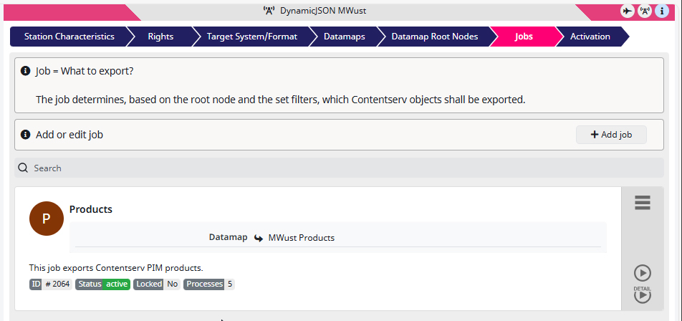Open the blue info icon in header

pyautogui.click(x=662, y=11)
